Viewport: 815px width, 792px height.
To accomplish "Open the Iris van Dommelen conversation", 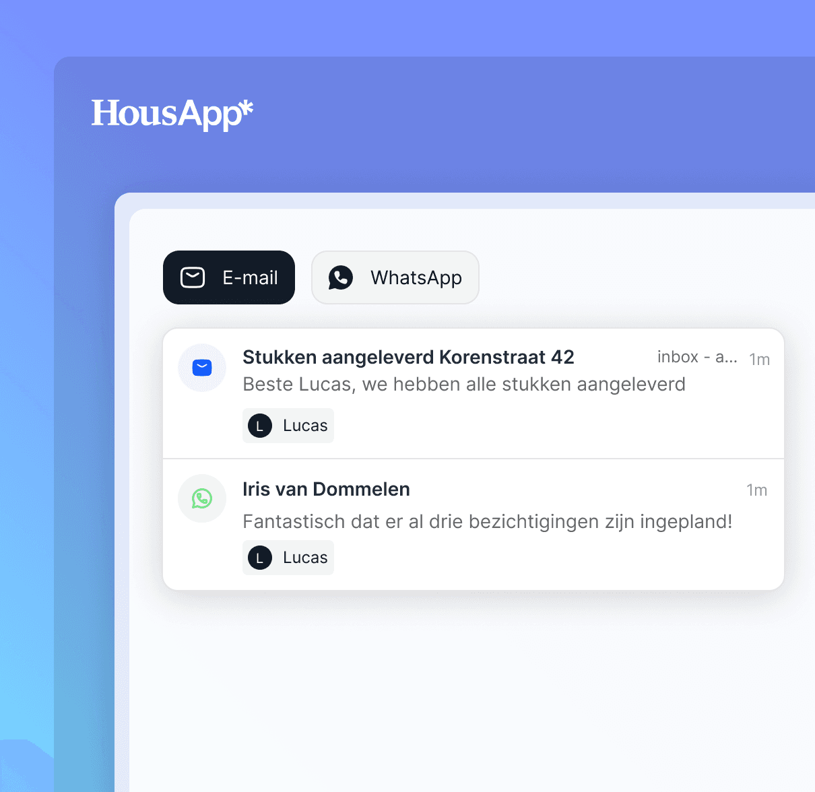I will click(x=474, y=525).
